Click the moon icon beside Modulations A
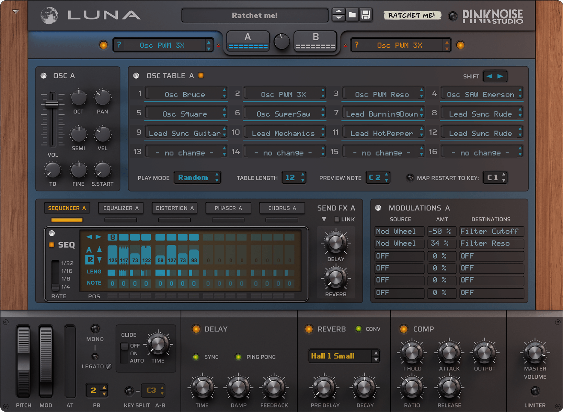 tap(378, 208)
